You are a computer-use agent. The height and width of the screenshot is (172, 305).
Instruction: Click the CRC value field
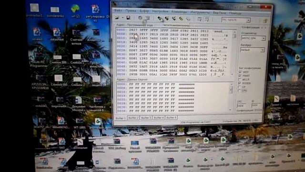242,106
